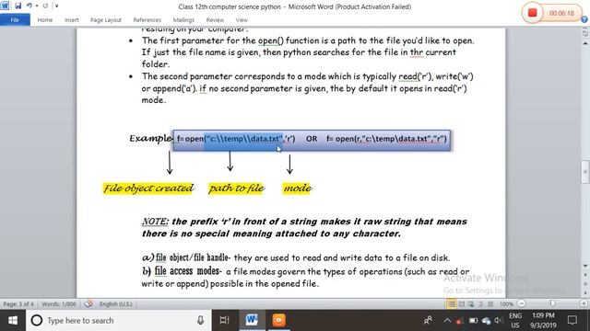Open the References tab

tap(147, 20)
